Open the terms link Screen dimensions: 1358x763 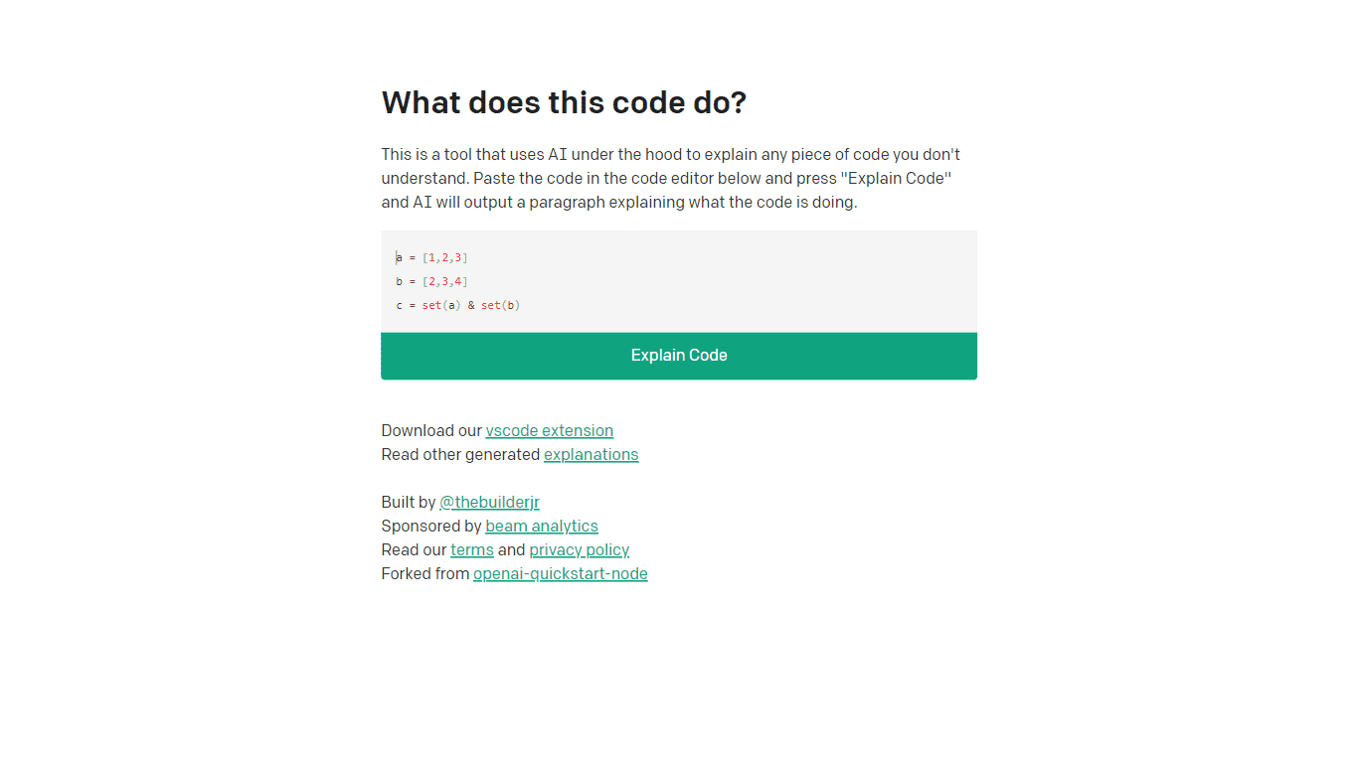472,549
